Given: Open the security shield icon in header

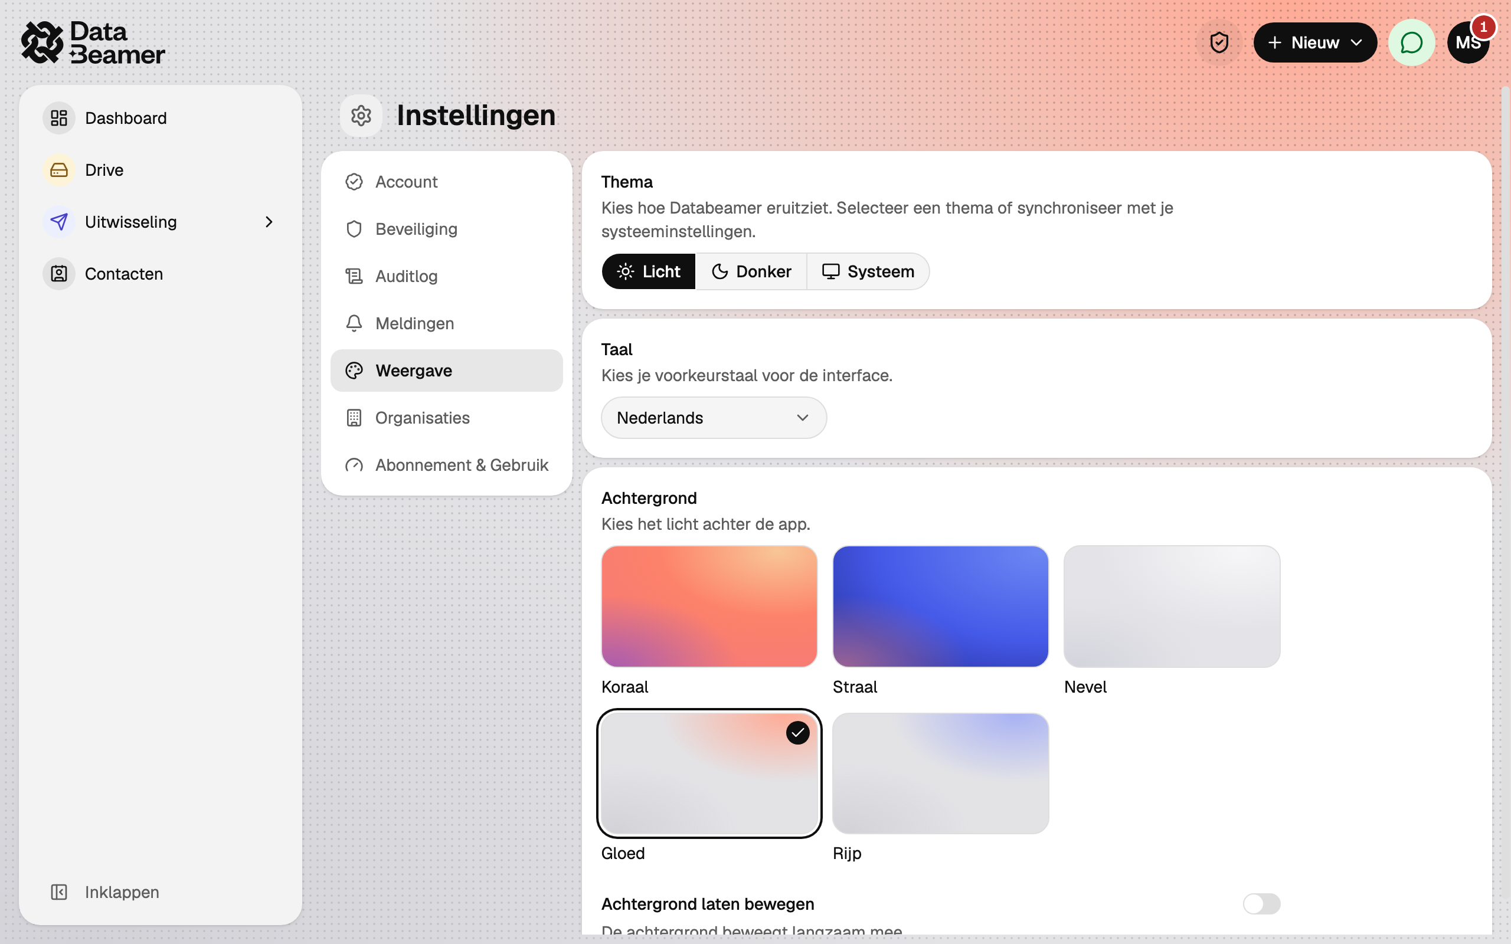Looking at the screenshot, I should (x=1219, y=42).
